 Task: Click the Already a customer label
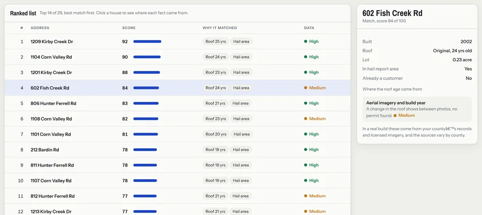(382, 78)
